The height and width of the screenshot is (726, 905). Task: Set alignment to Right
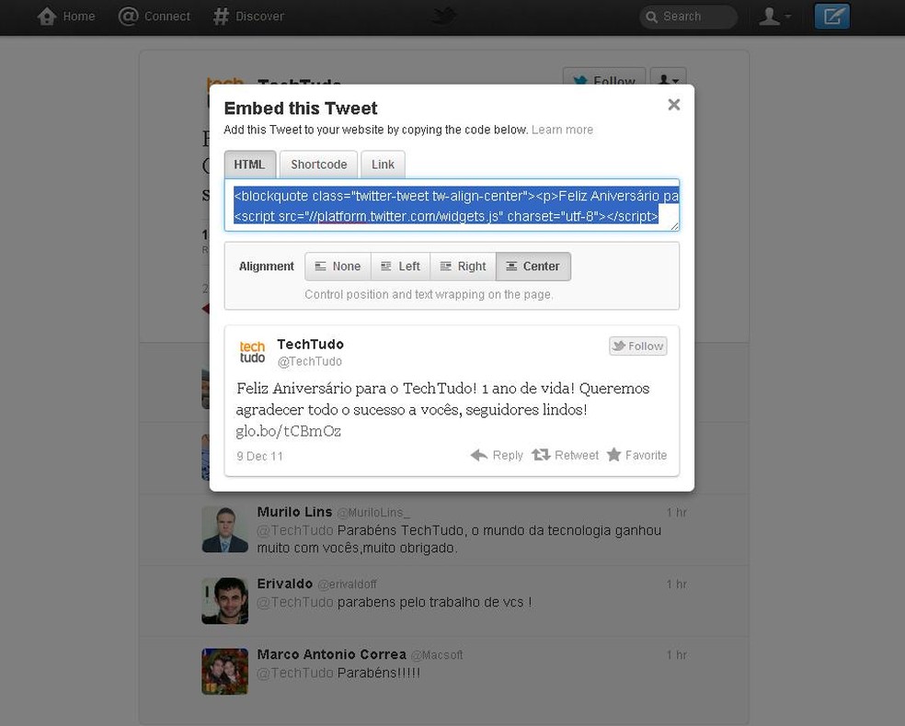[x=463, y=267]
